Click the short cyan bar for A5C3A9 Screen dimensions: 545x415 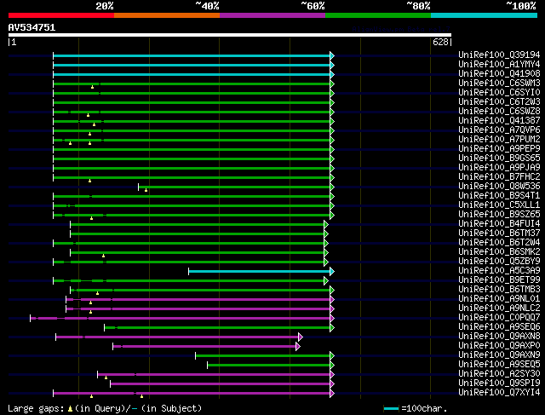[x=259, y=271]
